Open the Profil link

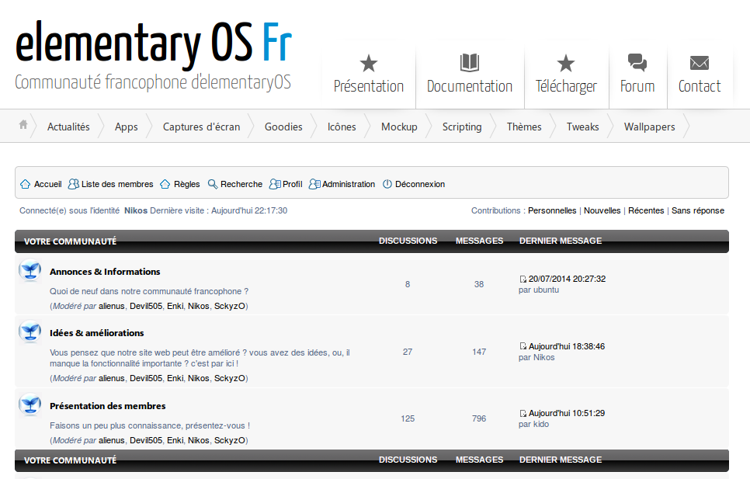coord(292,184)
